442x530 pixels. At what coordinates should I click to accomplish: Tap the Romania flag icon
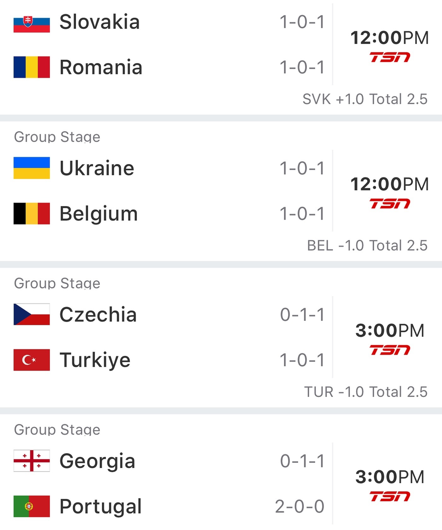point(32,67)
